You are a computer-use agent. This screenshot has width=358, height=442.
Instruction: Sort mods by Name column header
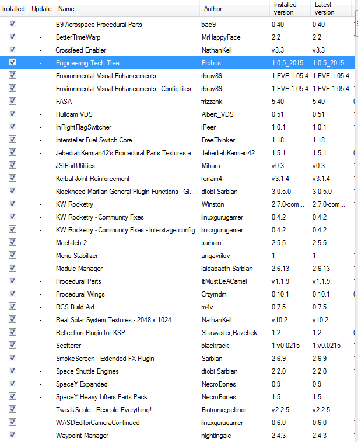[x=127, y=9]
